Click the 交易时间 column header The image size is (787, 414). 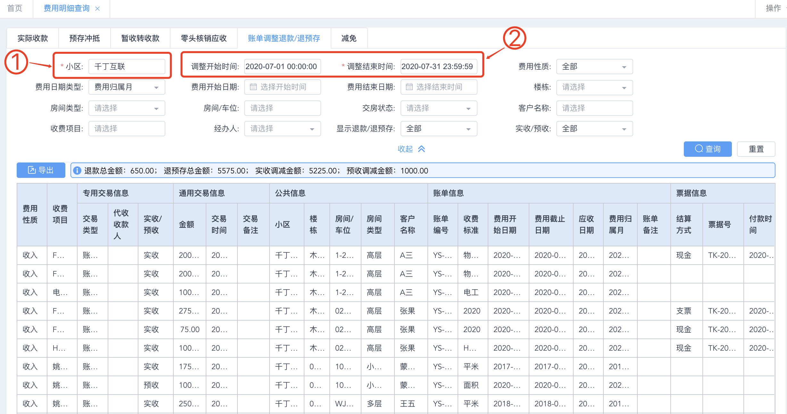[222, 225]
